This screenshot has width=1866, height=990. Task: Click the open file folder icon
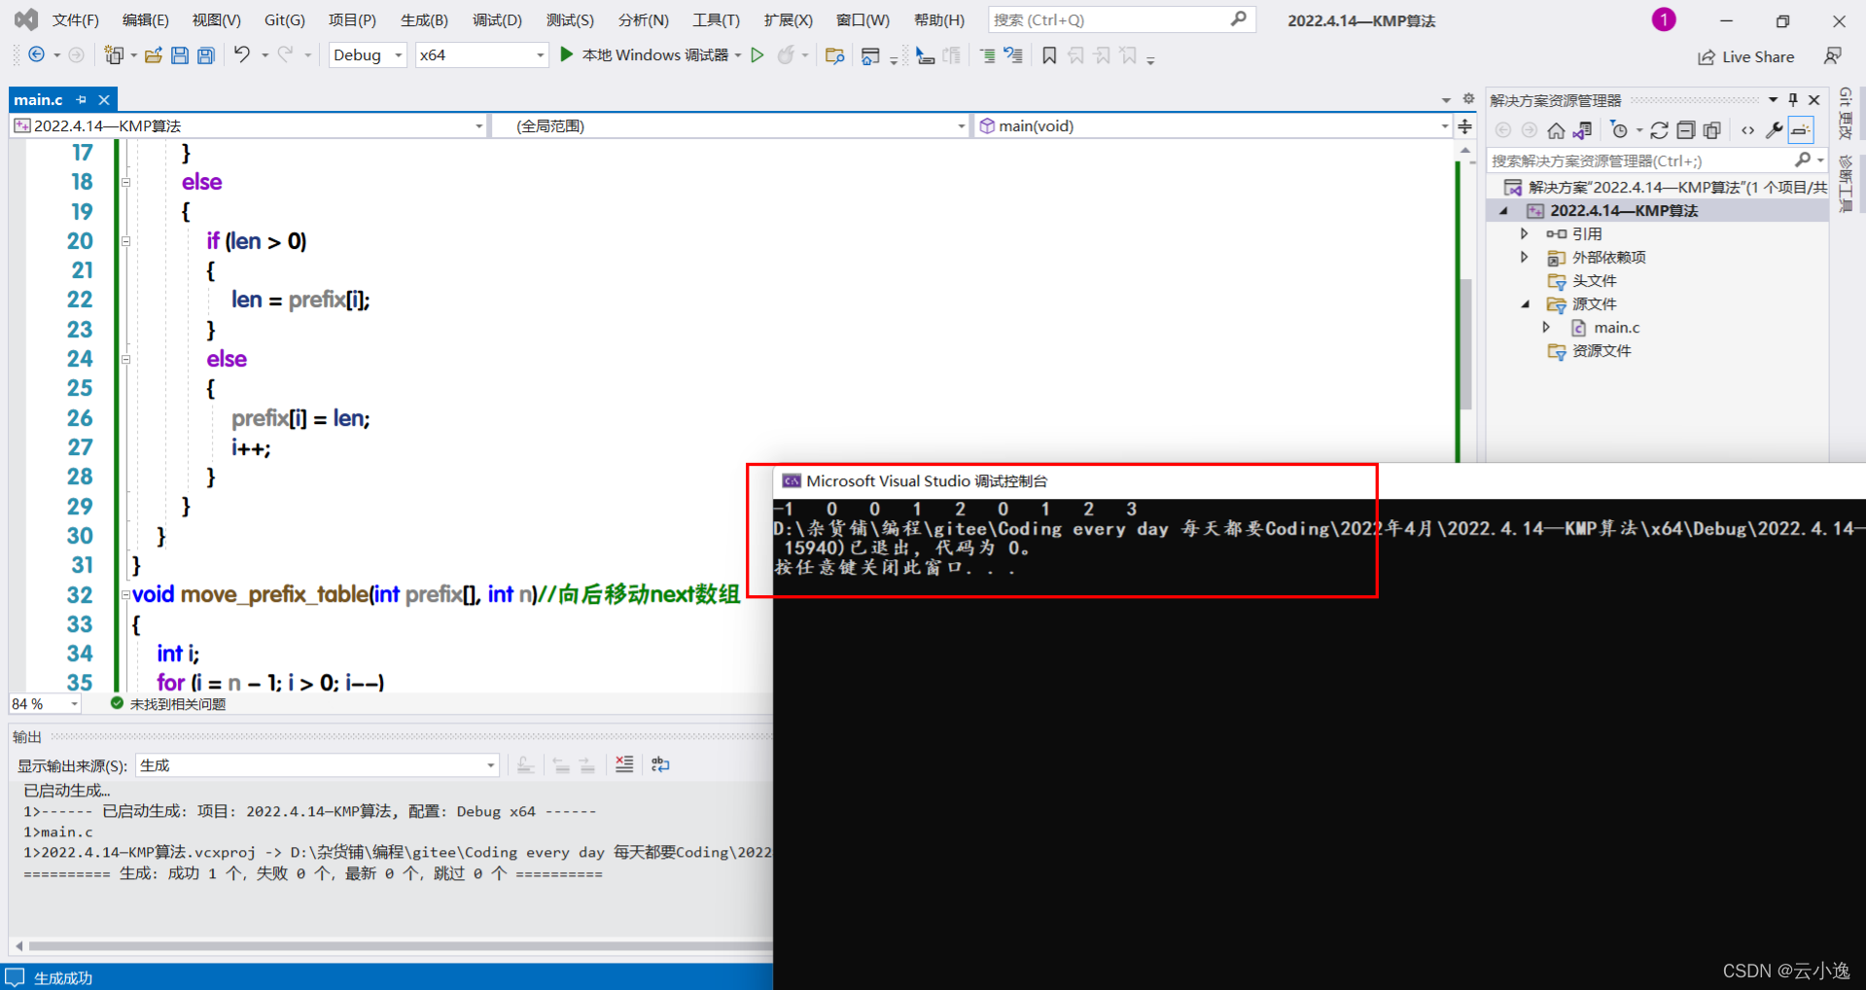pos(153,55)
